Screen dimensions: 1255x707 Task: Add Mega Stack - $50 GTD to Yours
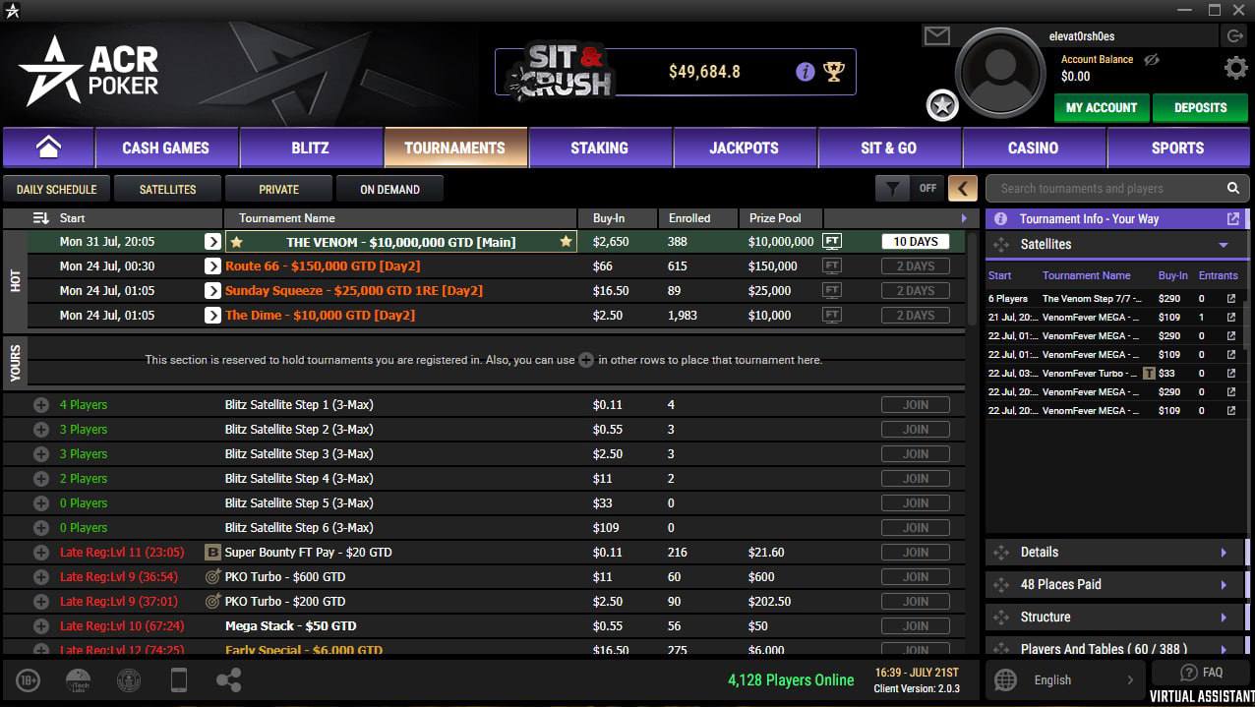pyautogui.click(x=41, y=626)
